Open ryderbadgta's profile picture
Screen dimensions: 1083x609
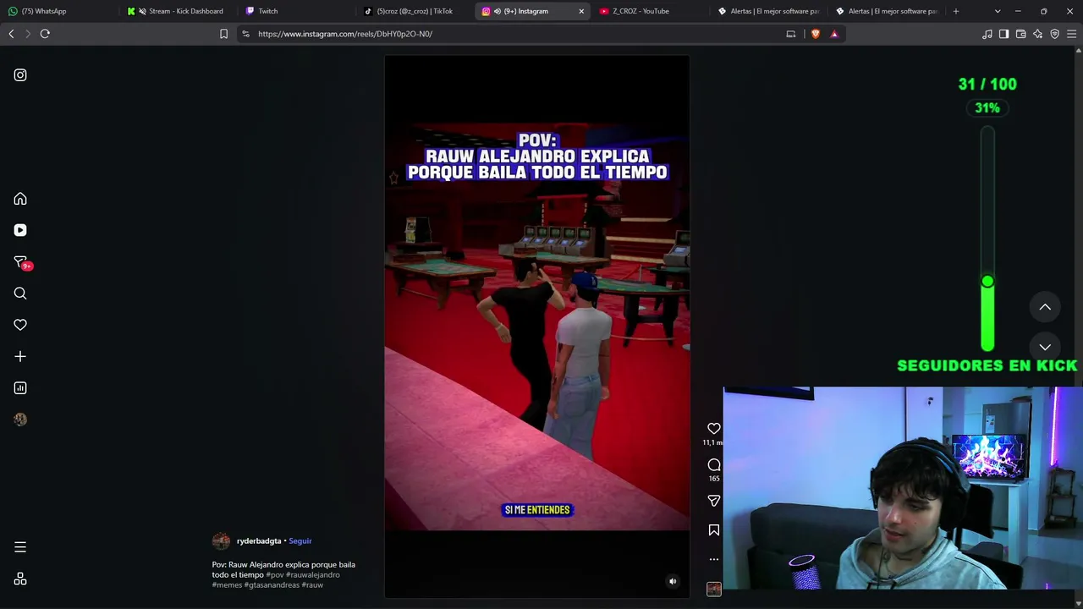[x=221, y=541]
